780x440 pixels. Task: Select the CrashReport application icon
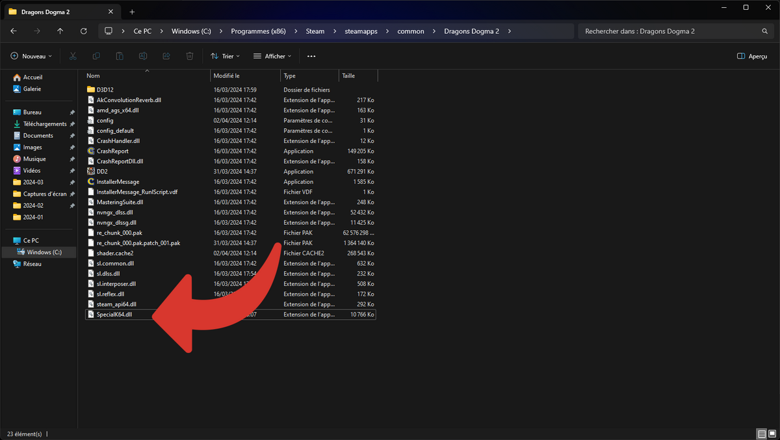click(91, 151)
